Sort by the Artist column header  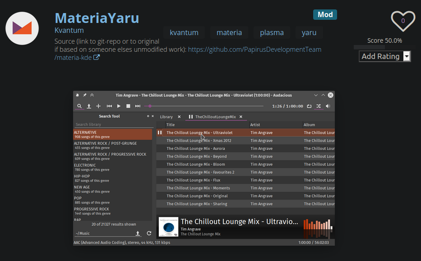[275, 125]
